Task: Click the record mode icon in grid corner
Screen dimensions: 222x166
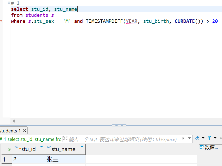Action: pos(9,149)
